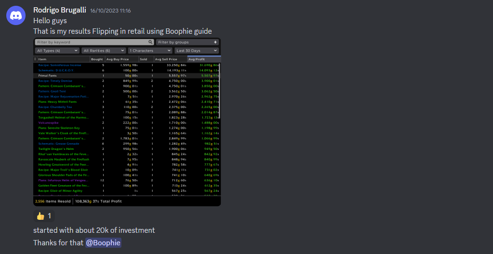This screenshot has width=493, height=254.
Task: Select the Golden Fleet Greataxe row
Action: point(126,186)
